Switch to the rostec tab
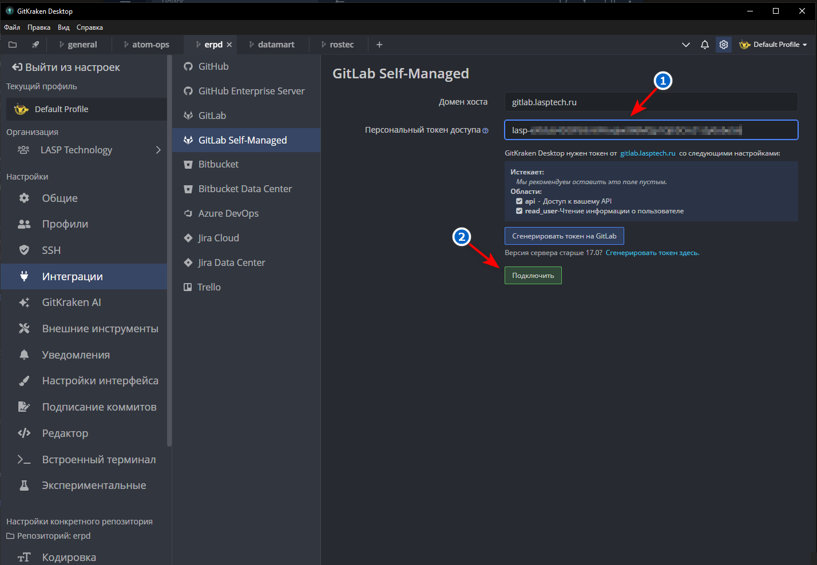Screen dimensions: 817x565 pyautogui.click(x=338, y=45)
